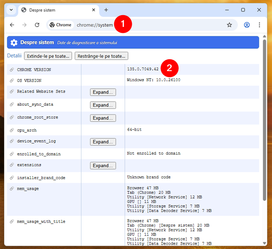
Task: Click the forward navigation arrow
Action: [24, 25]
